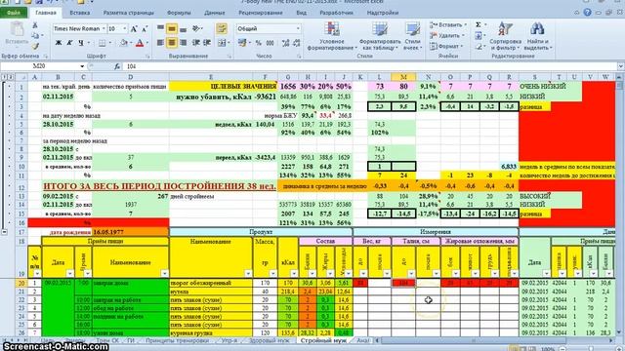The height and width of the screenshot is (351, 625).
Task: Click the Clear eraser icon
Action: click(479, 47)
